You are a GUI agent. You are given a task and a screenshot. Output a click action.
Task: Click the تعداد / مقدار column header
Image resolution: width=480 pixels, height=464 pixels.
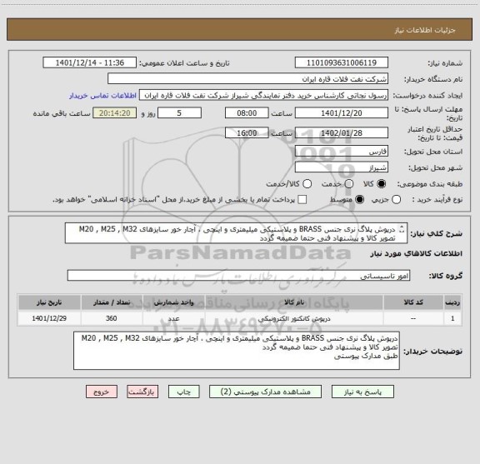click(112, 302)
